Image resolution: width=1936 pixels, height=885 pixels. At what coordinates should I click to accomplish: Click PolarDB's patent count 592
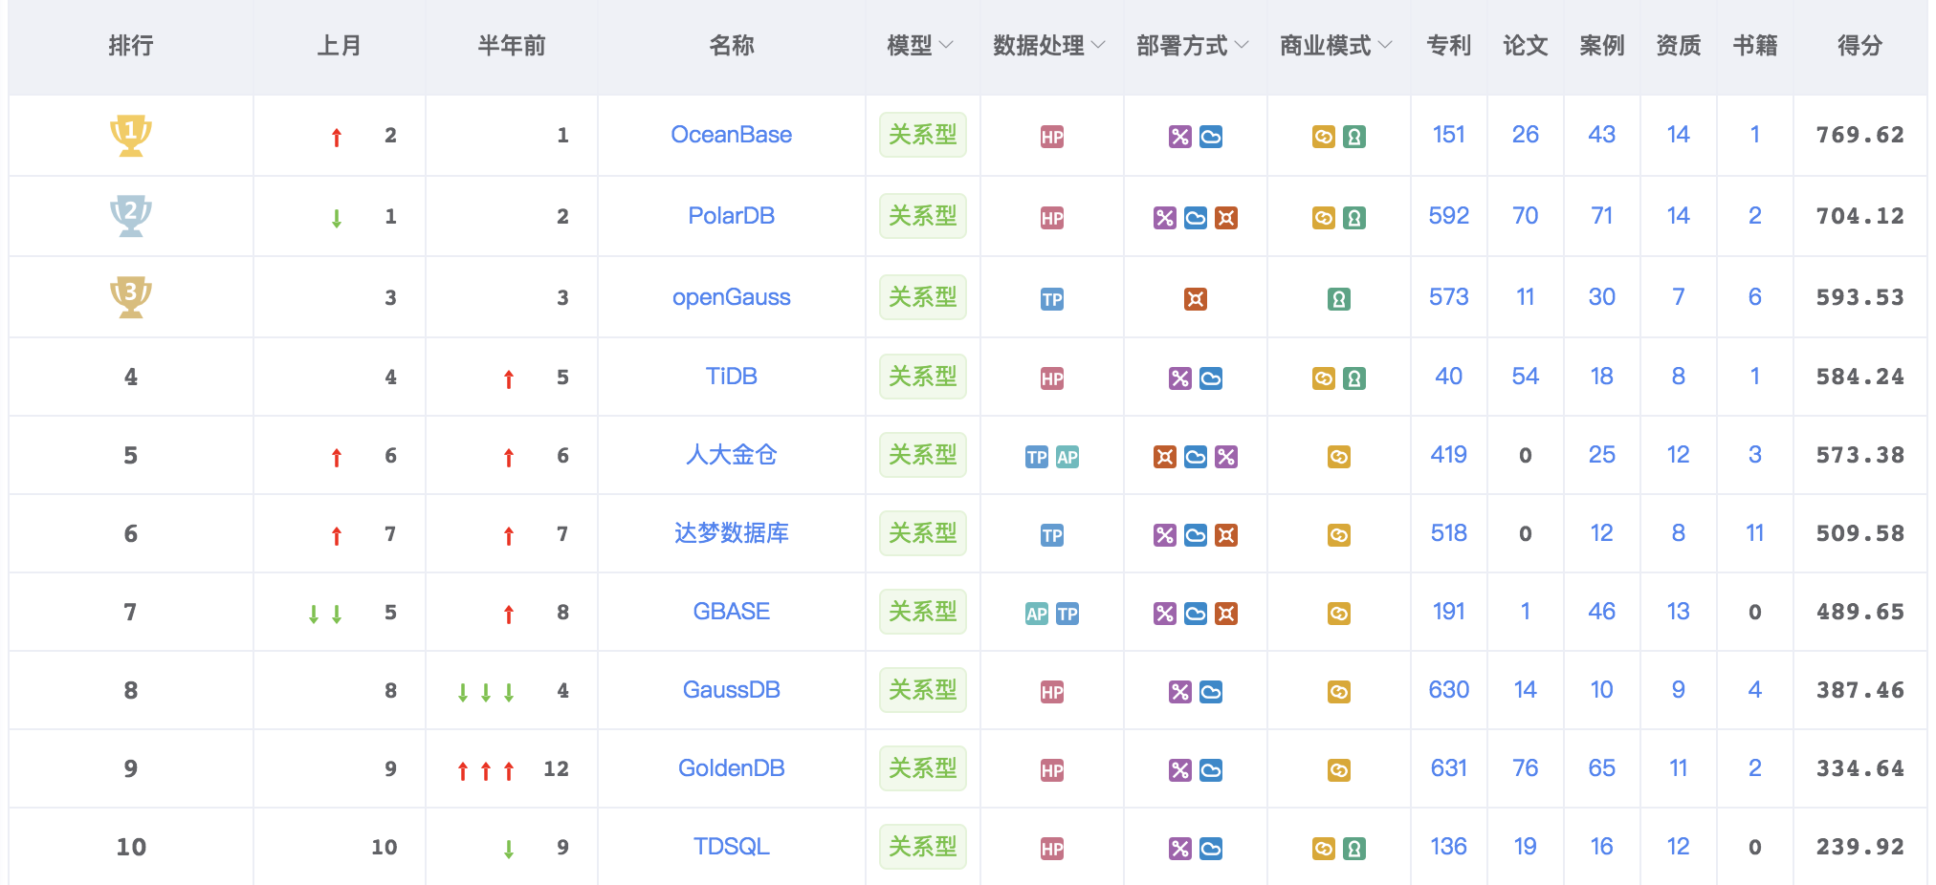(1448, 216)
